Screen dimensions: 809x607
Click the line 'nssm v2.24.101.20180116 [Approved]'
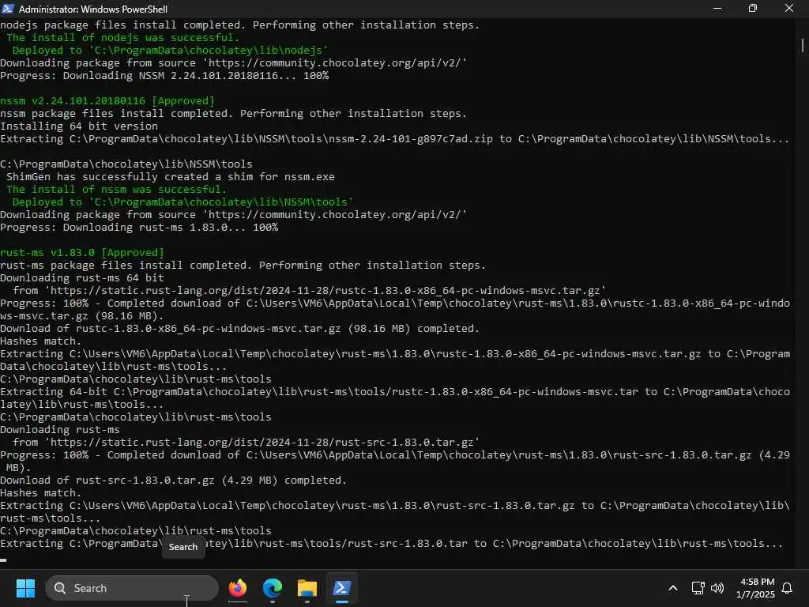[x=107, y=100]
